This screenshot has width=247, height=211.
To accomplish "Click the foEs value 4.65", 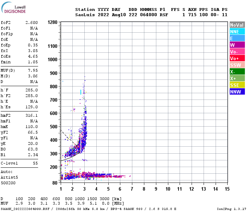I will (x=33, y=56).
